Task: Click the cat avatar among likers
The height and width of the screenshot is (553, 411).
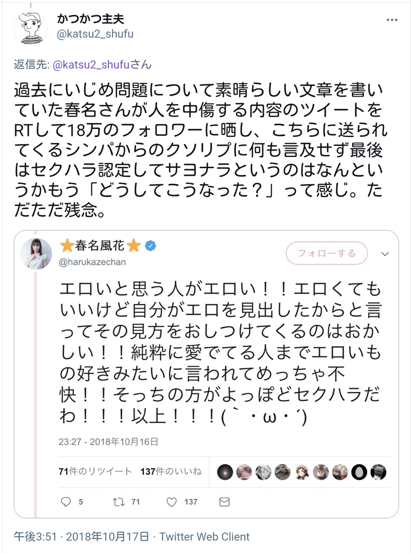Action: (320, 471)
